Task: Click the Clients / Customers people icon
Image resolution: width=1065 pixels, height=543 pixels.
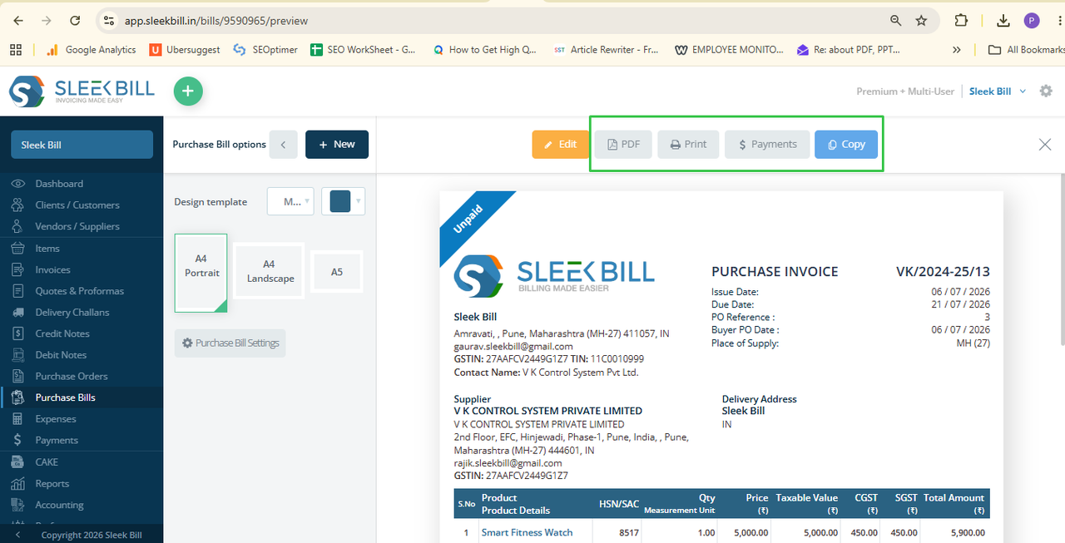Action: pos(17,205)
